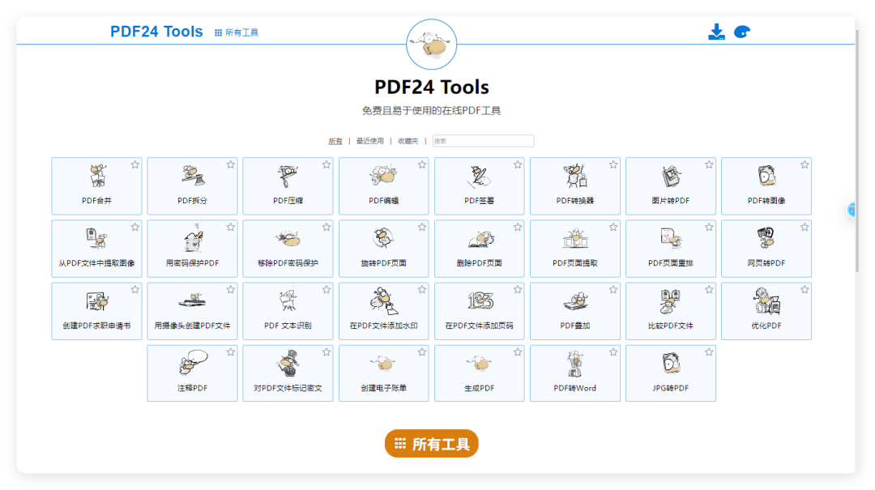Viewport: 875px width, 490px height.
Task: Open 在PDF文件添加页码 tool tile
Action: (480, 311)
